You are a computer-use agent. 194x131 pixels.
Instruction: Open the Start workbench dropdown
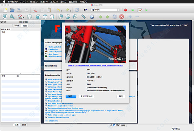coord(105,10)
